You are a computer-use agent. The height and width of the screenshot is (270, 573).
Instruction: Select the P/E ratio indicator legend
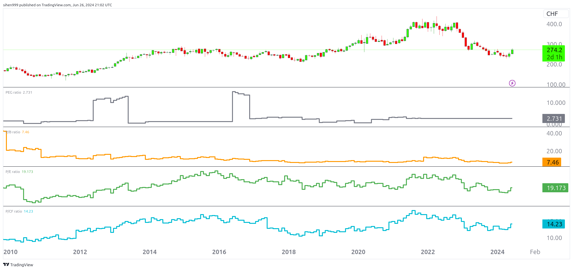(x=19, y=172)
